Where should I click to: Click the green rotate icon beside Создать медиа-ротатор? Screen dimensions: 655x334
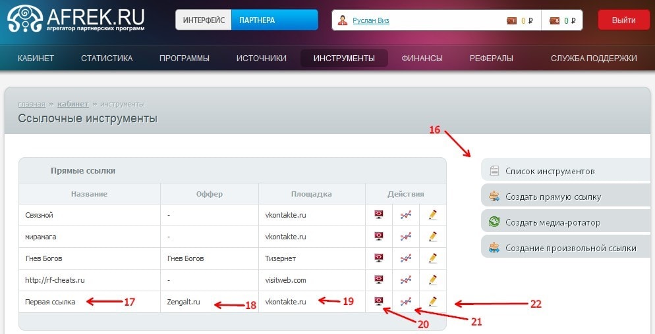[x=494, y=222]
